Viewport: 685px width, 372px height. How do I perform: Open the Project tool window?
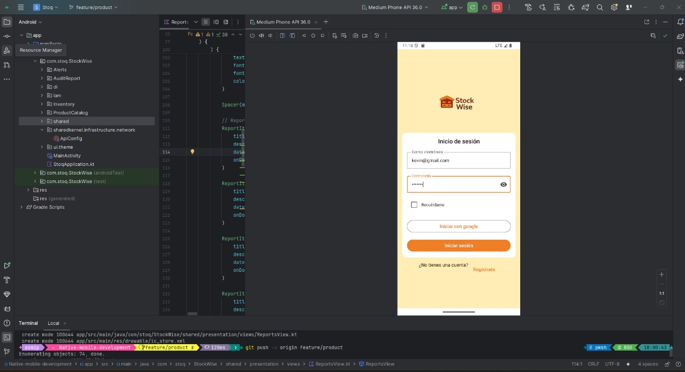coord(7,22)
